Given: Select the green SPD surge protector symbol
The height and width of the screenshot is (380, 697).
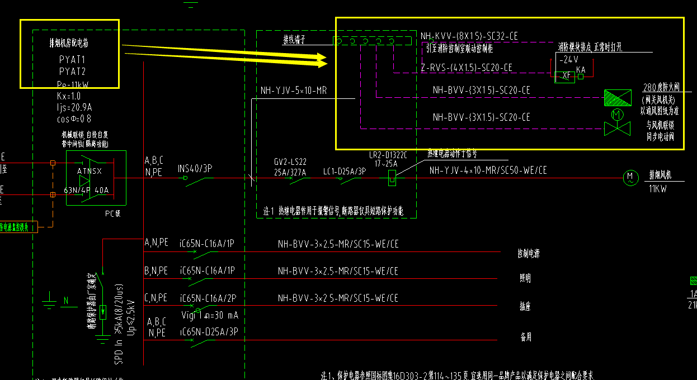Looking at the screenshot, I should pyautogui.click(x=103, y=312).
